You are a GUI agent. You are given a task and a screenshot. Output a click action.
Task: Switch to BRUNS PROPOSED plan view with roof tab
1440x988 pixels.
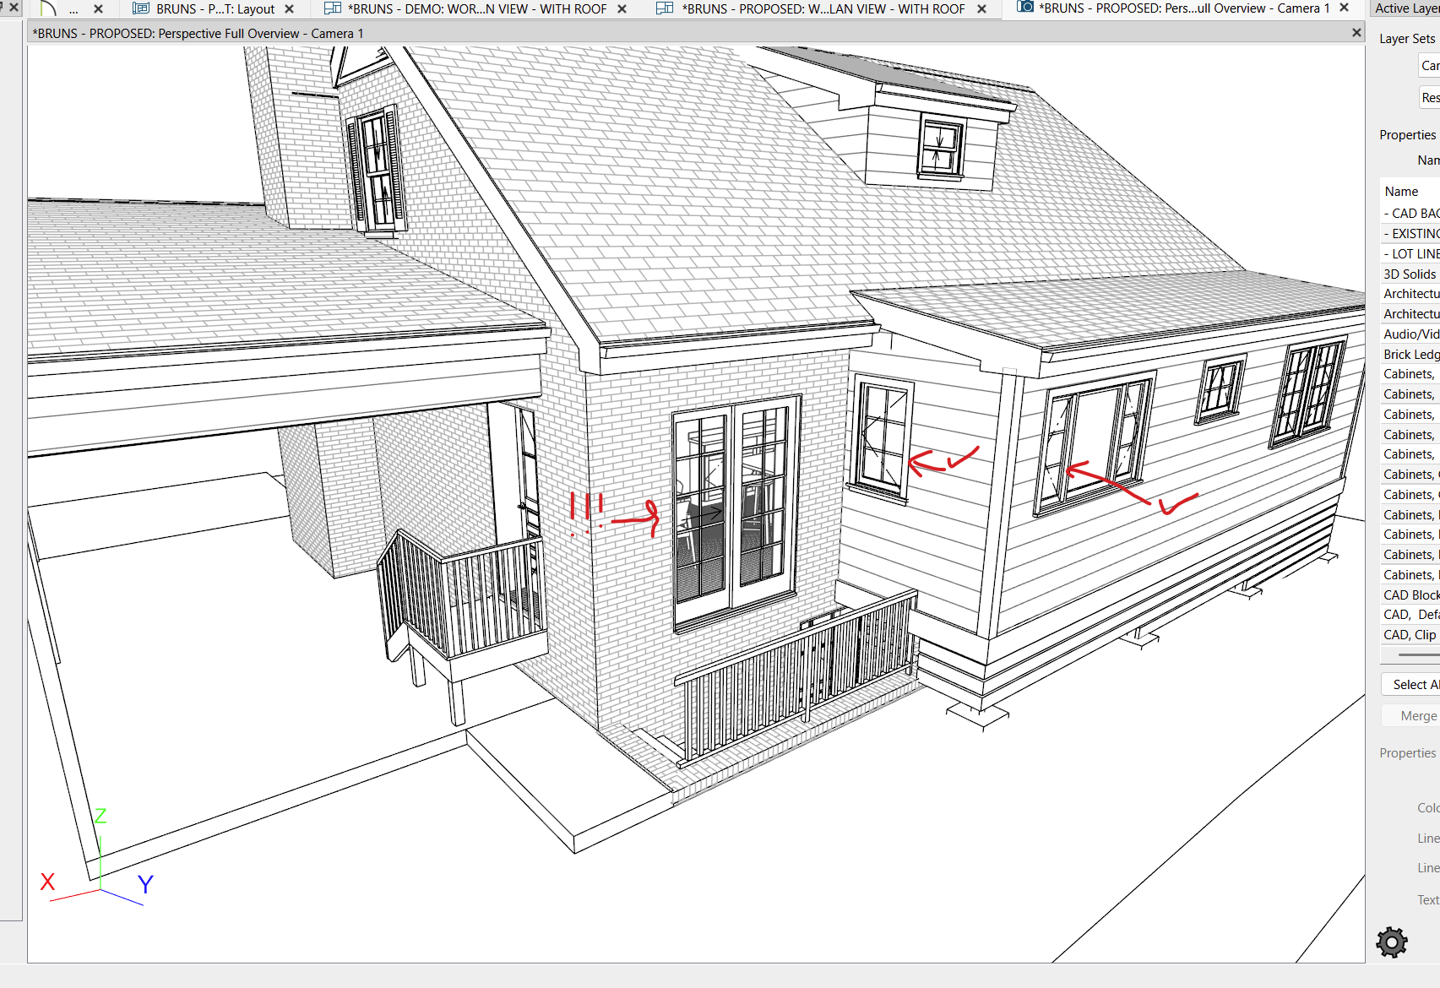pyautogui.click(x=823, y=8)
